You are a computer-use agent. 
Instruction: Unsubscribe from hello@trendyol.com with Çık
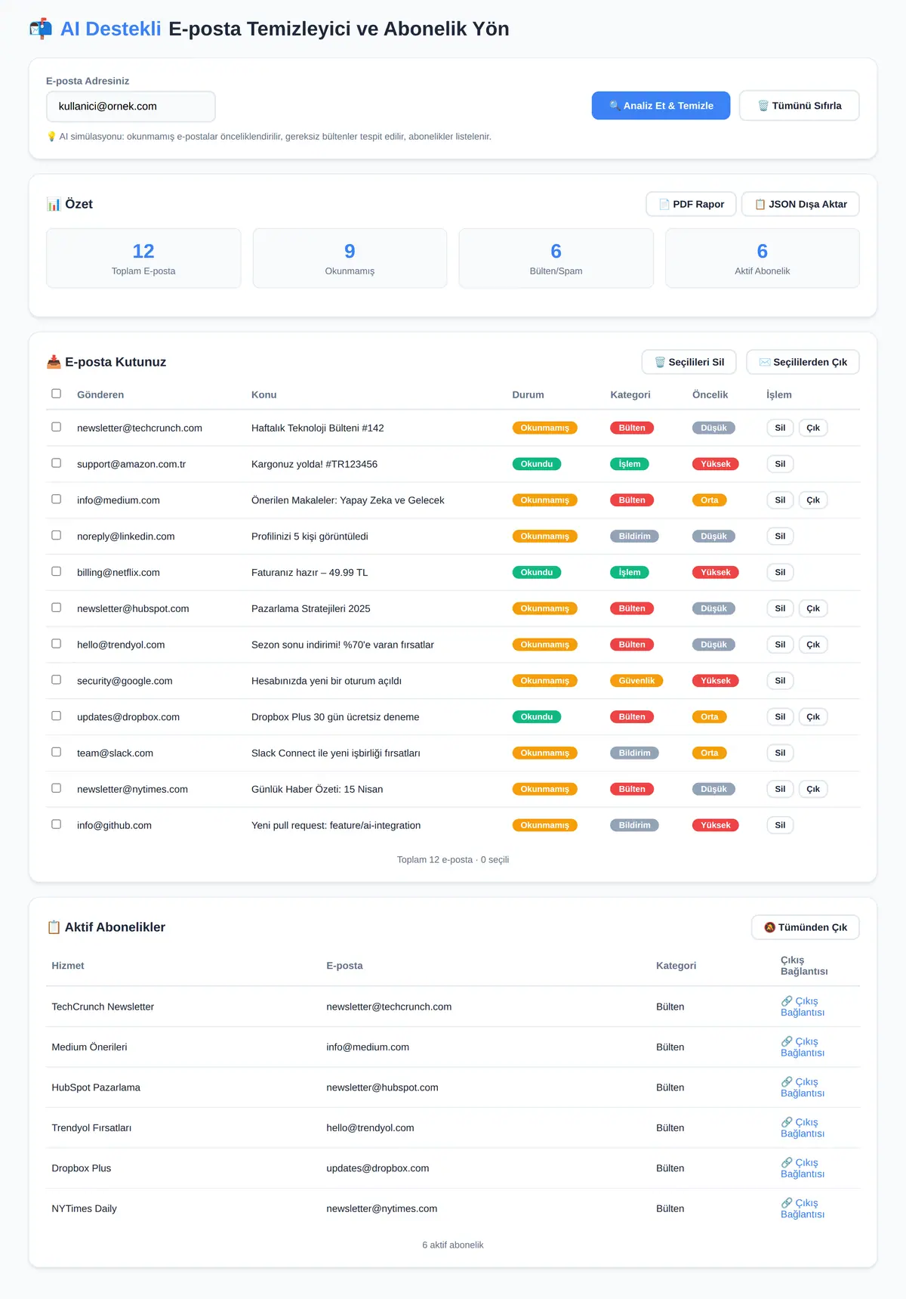[x=813, y=645]
